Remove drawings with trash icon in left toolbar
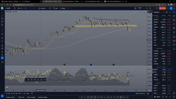The height and width of the screenshot is (99, 176). click(x=2, y=62)
